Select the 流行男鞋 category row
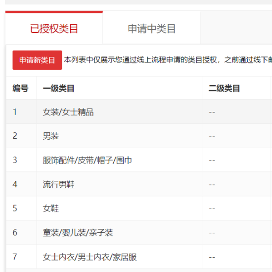 click(139, 184)
